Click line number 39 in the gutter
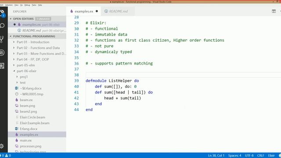 [x=76, y=81]
